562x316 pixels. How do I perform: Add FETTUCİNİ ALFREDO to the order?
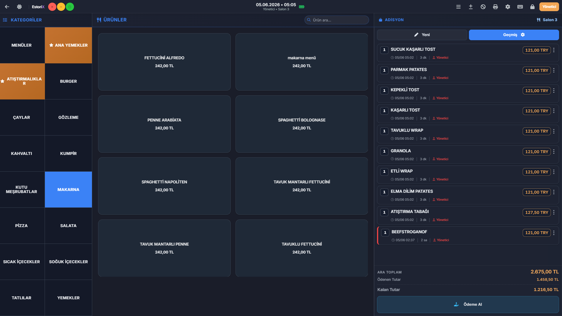click(x=164, y=62)
